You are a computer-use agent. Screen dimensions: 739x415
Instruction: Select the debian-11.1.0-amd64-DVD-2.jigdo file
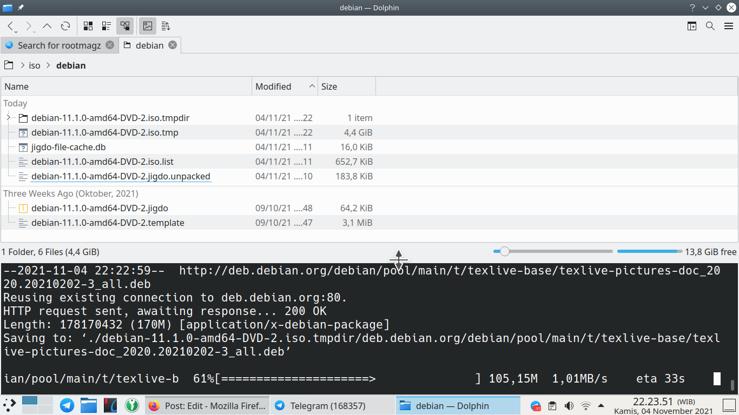100,208
